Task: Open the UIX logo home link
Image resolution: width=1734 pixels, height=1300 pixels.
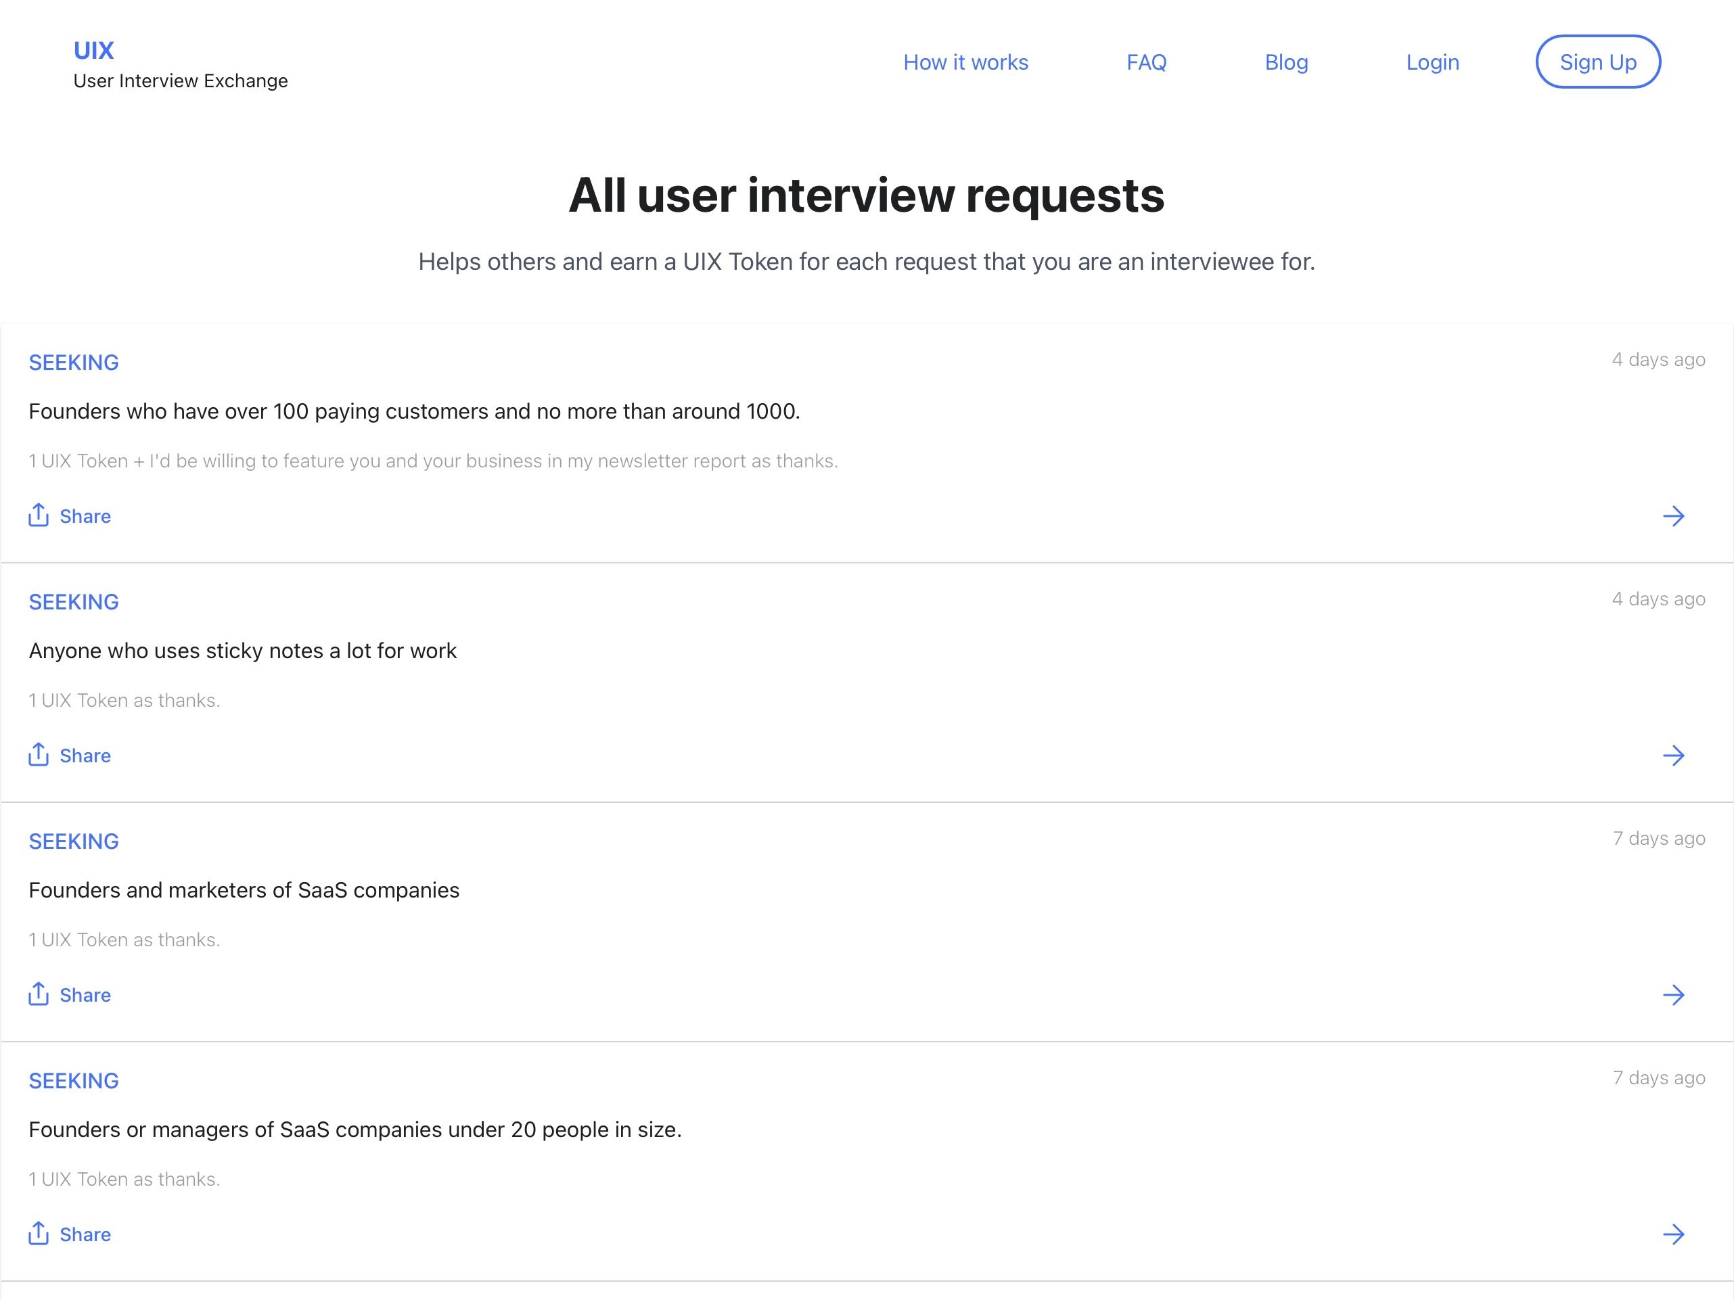Action: point(93,51)
